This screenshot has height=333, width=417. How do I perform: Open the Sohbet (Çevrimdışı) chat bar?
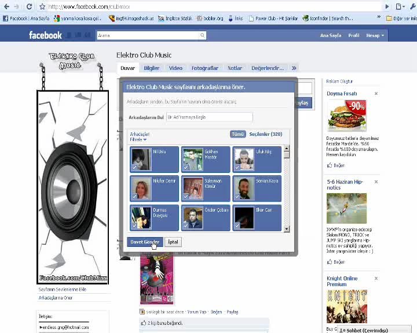point(374,330)
